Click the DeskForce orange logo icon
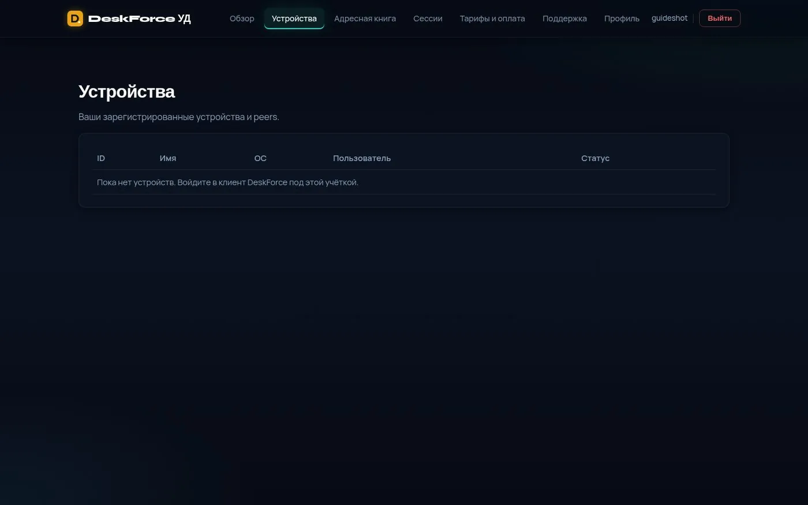The width and height of the screenshot is (808, 505). 75,18
